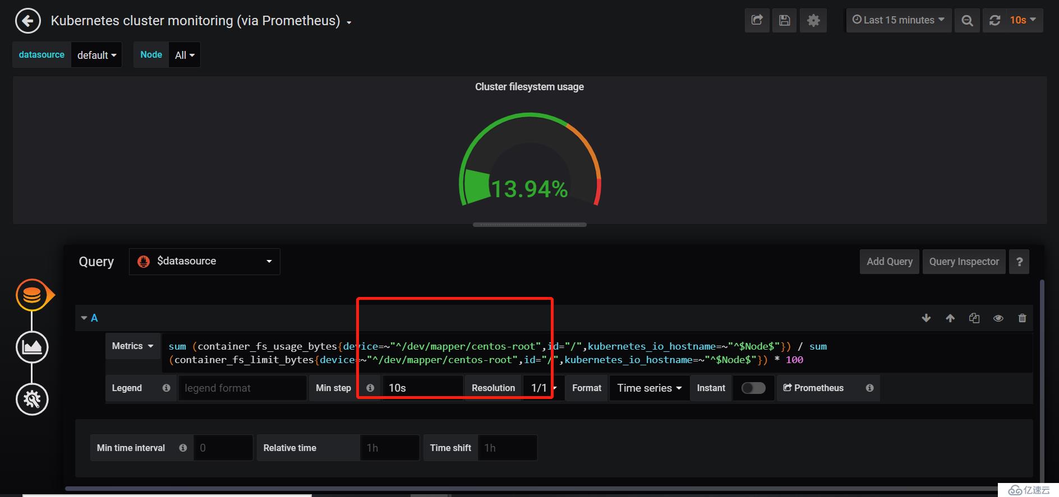Focus the legend format input
This screenshot has width=1059, height=497.
click(x=242, y=388)
